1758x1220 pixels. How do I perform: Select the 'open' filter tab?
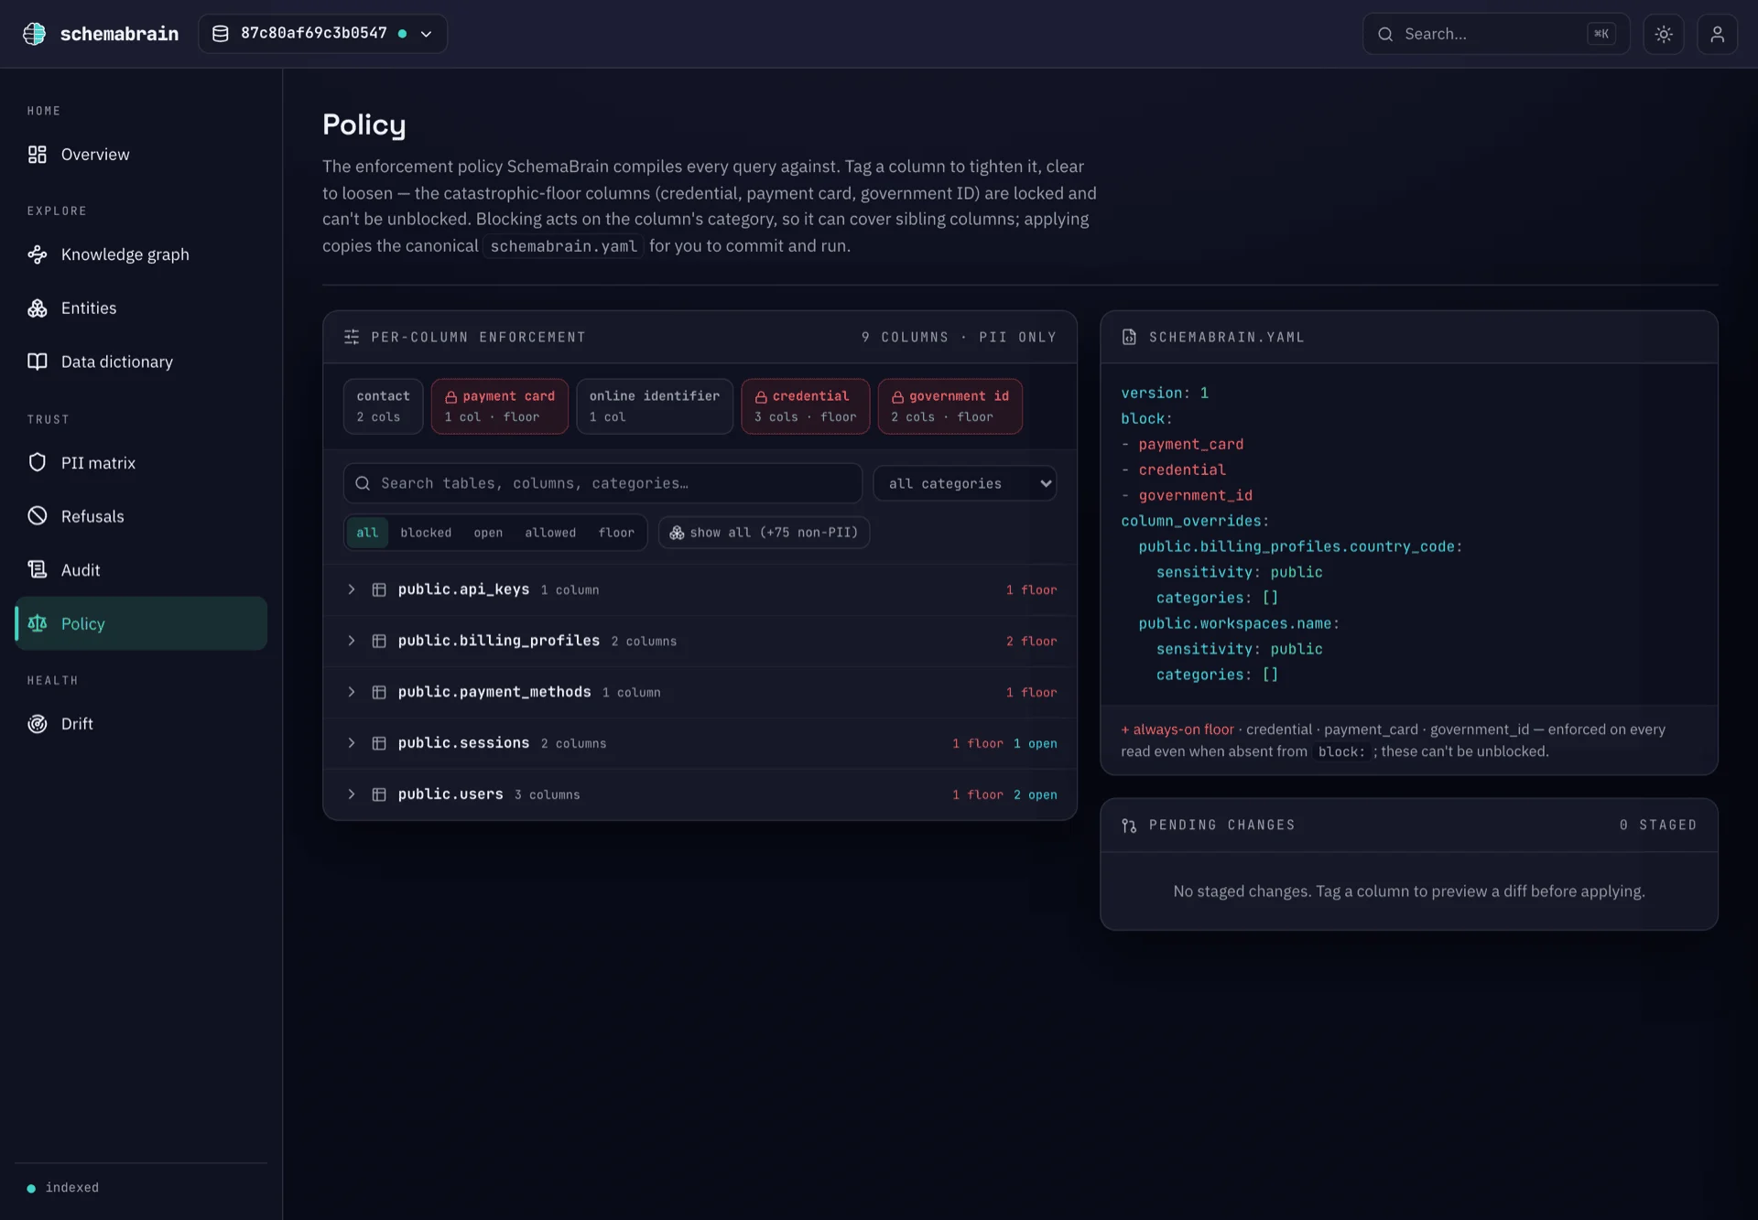pos(488,533)
